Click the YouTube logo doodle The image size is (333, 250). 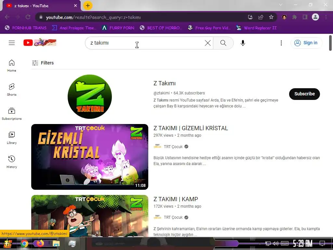coord(40,43)
